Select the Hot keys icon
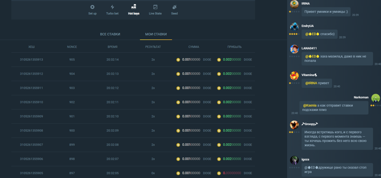This screenshot has width=381, height=178. [134, 7]
